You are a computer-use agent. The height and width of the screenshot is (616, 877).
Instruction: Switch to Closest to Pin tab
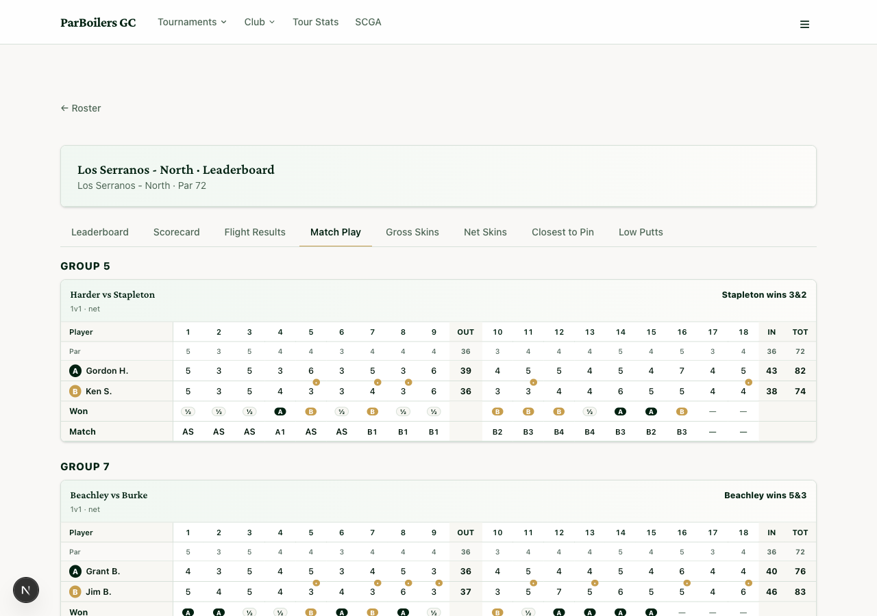(x=563, y=232)
